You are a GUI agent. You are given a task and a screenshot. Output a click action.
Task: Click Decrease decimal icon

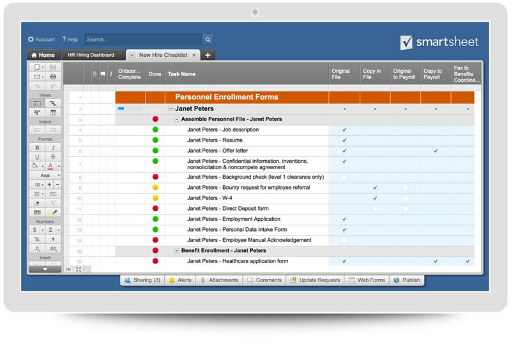tap(37, 248)
